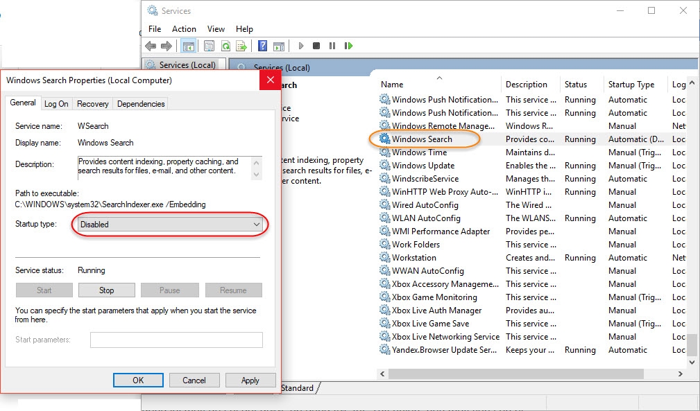Open the Help menu
Image resolution: width=700 pixels, height=411 pixels.
[244, 29]
